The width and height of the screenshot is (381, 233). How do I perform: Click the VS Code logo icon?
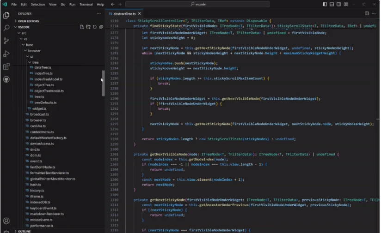[5, 4]
